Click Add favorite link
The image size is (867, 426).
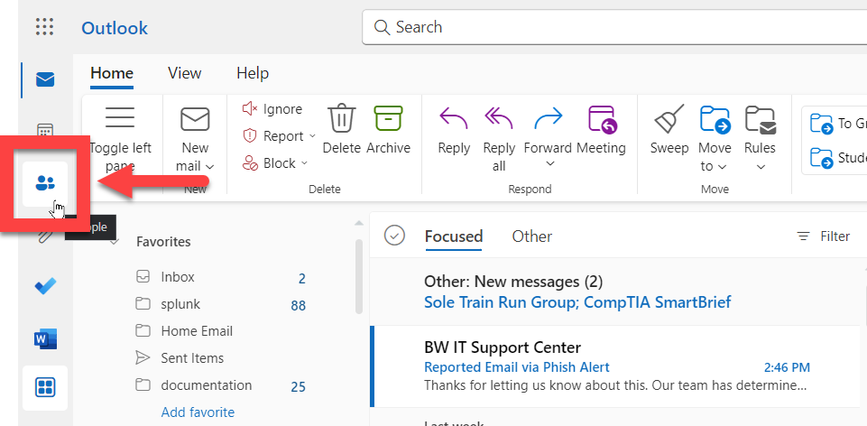click(198, 412)
